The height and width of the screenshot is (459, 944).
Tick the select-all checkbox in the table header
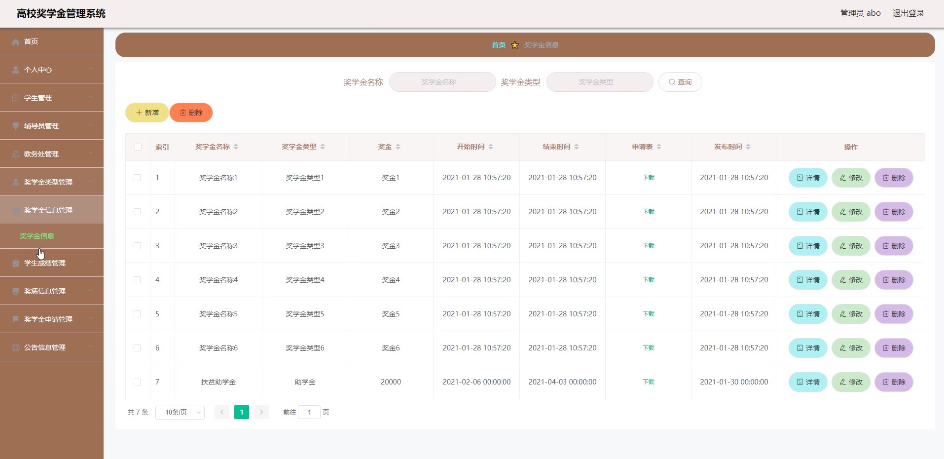point(138,147)
